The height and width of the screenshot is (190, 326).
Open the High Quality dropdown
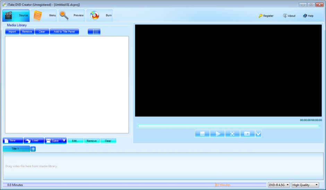coord(305,185)
